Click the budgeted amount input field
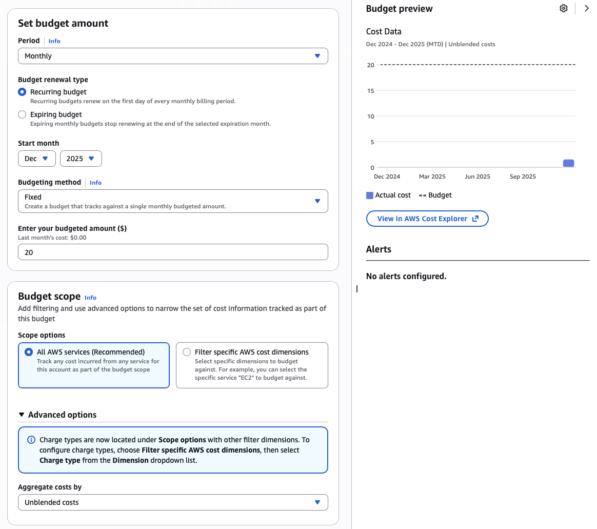This screenshot has height=529, width=597. (173, 252)
